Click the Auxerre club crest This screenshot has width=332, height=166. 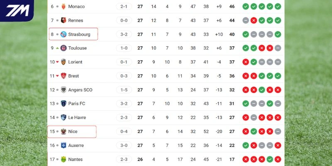(x=63, y=146)
